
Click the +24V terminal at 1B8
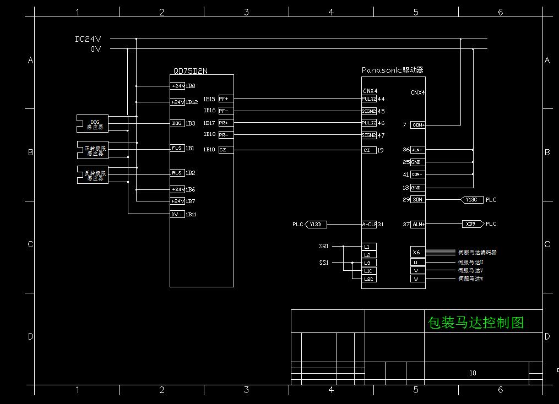(x=177, y=86)
